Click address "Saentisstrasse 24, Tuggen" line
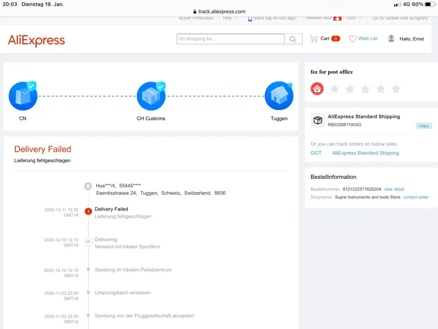The height and width of the screenshot is (329, 438). (161, 193)
